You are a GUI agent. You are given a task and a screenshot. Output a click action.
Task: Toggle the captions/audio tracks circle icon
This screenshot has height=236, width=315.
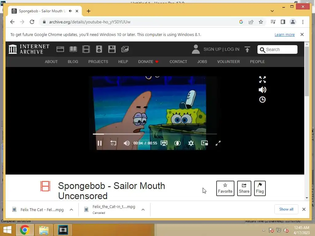coord(177,143)
